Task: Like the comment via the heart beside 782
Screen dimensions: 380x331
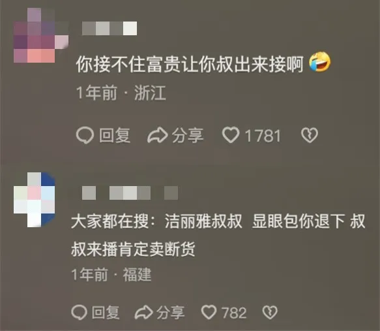Action: pyautogui.click(x=209, y=312)
